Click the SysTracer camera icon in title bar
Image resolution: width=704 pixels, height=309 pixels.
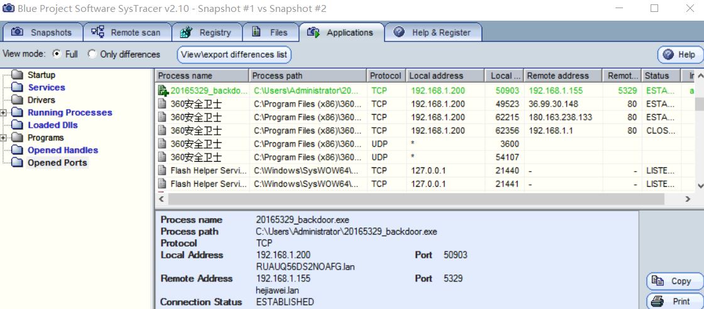(x=8, y=8)
